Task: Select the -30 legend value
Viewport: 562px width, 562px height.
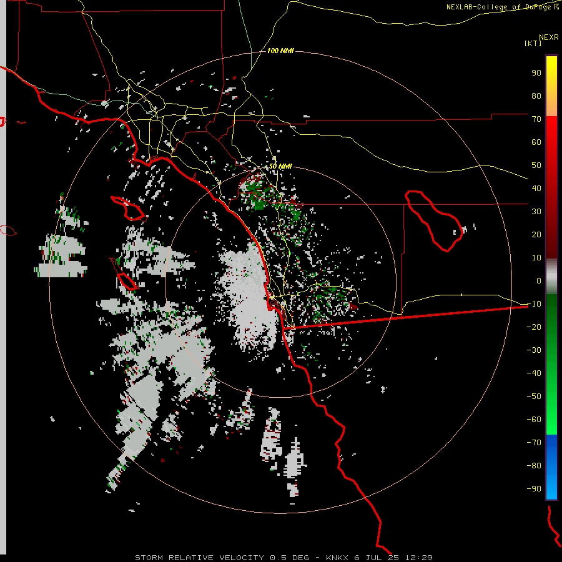Action: click(x=534, y=350)
